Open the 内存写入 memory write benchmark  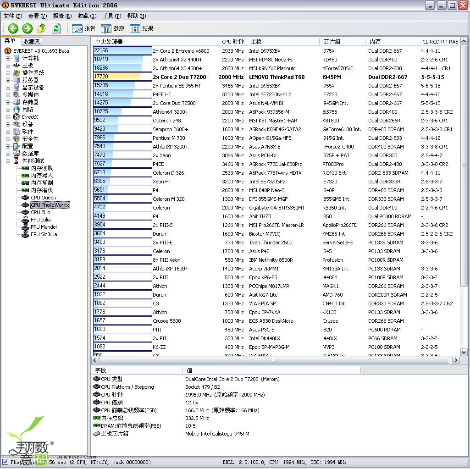42,176
